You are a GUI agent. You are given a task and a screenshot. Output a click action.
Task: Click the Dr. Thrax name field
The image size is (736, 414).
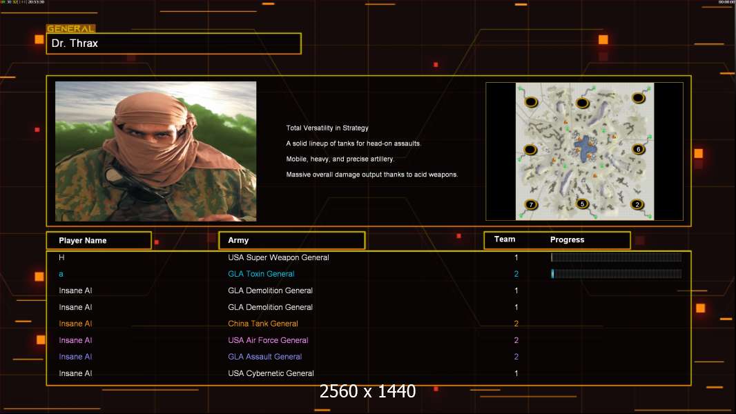coord(173,43)
